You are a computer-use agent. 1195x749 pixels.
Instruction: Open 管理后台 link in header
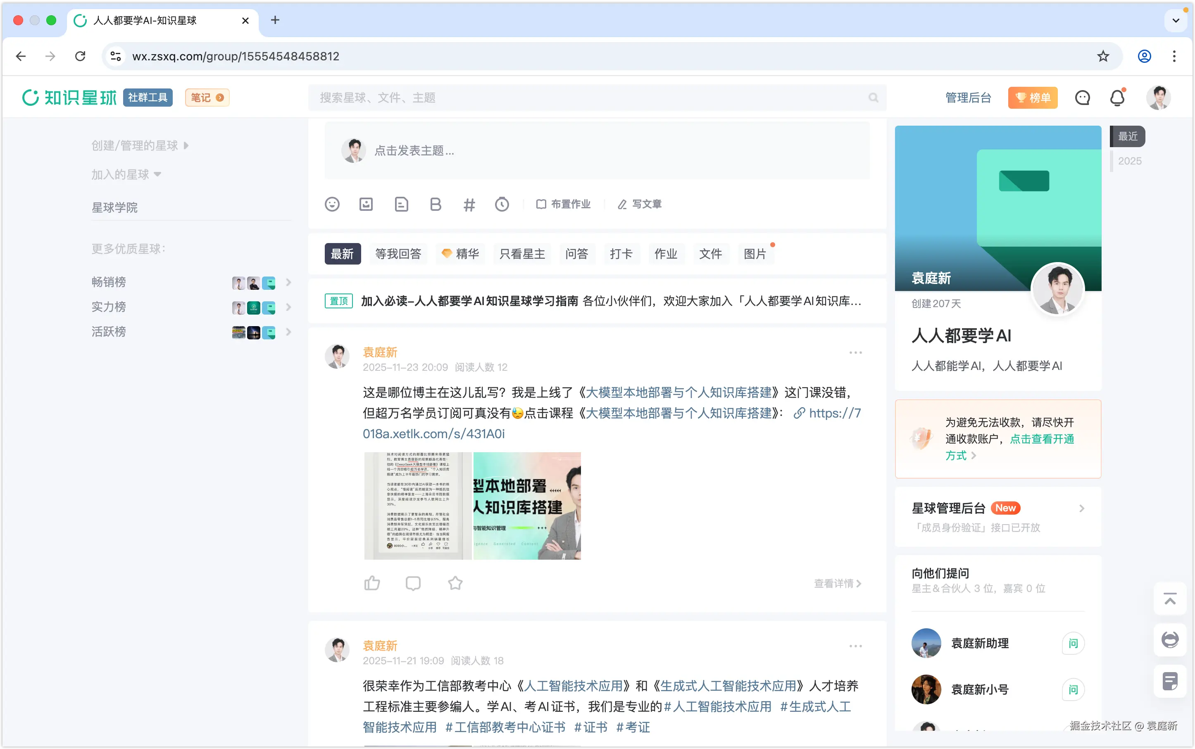click(968, 98)
